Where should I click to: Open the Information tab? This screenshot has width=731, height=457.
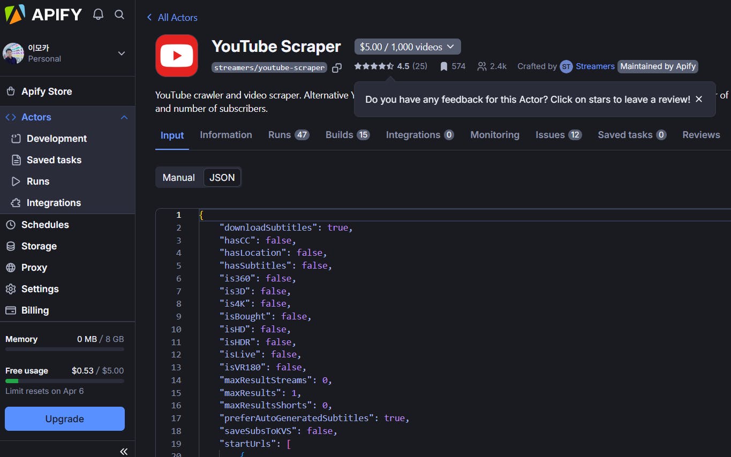point(226,135)
